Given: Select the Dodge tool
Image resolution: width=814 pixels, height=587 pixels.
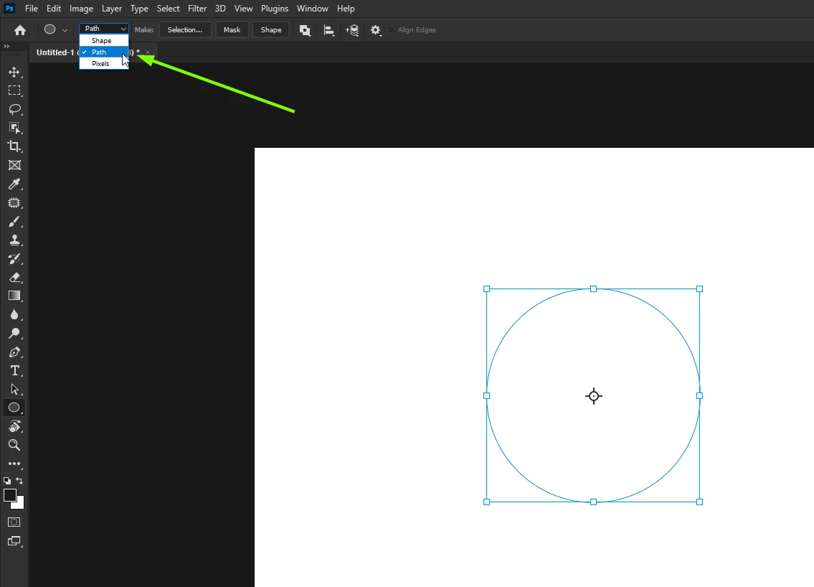Looking at the screenshot, I should (14, 333).
